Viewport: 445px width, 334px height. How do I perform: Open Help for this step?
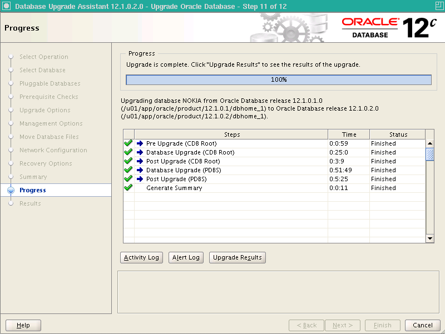pos(23,325)
